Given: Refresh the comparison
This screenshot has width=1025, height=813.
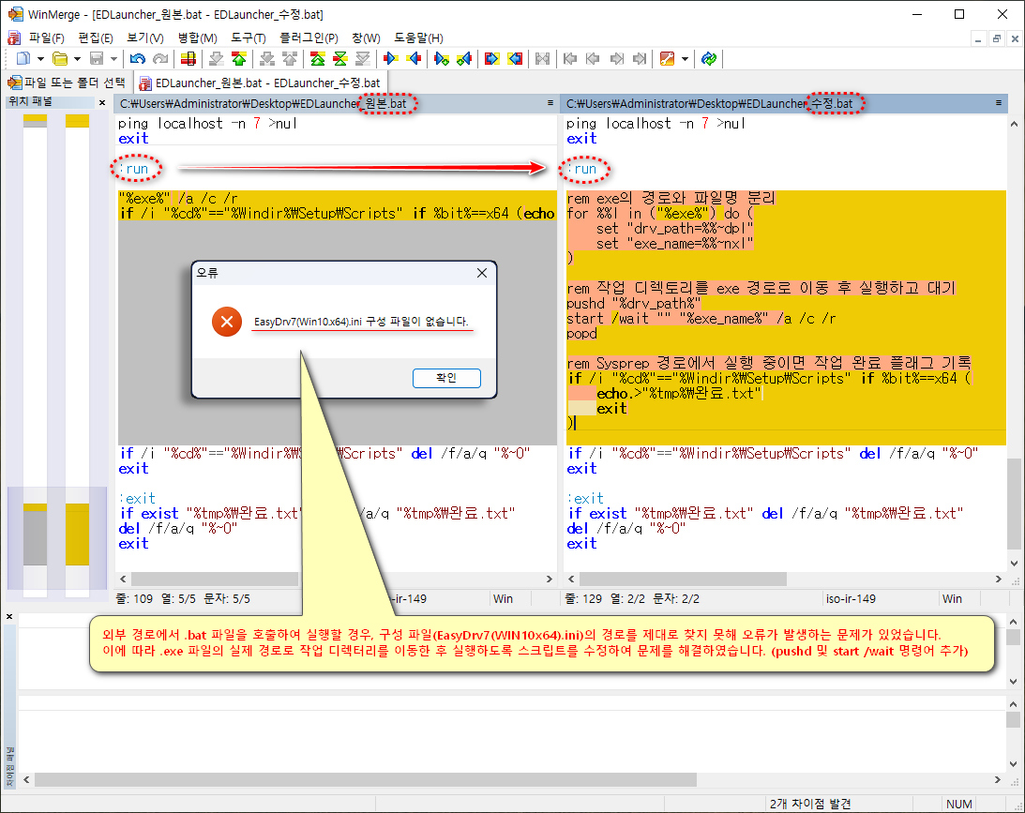Looking at the screenshot, I should pyautogui.click(x=709, y=59).
